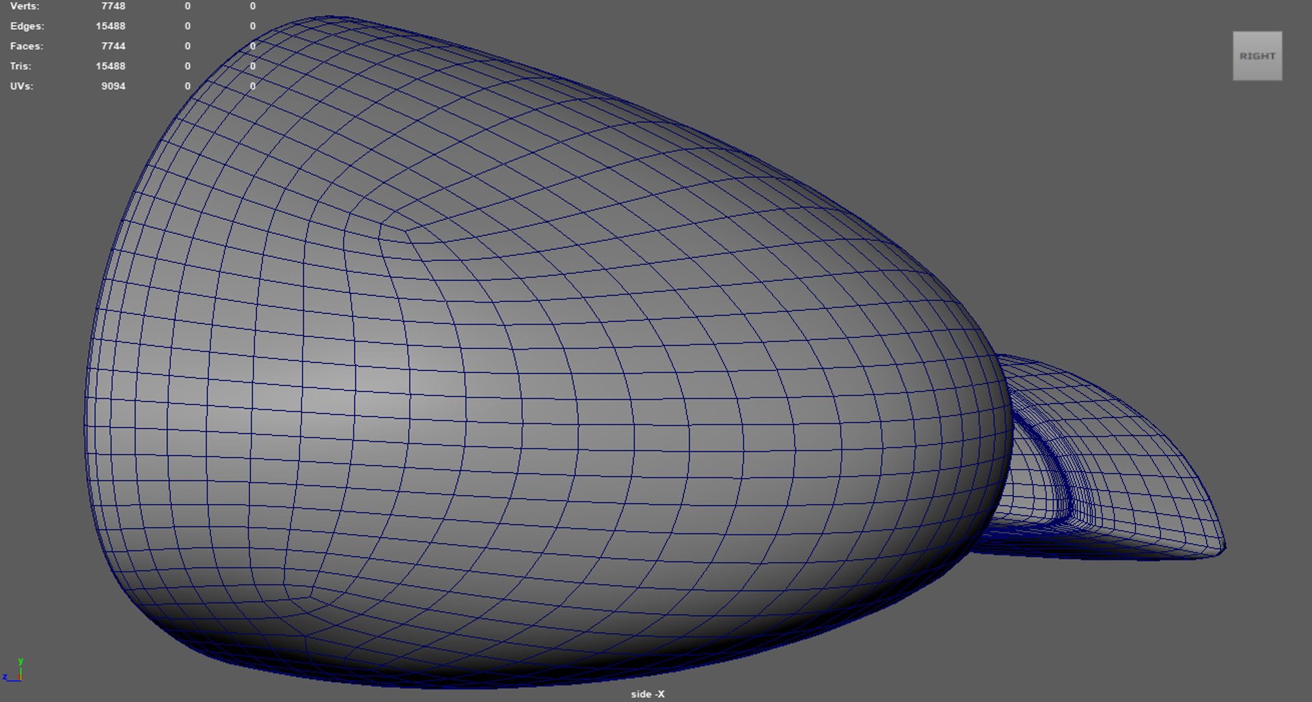Click the Tris count value 15488

coord(111,66)
